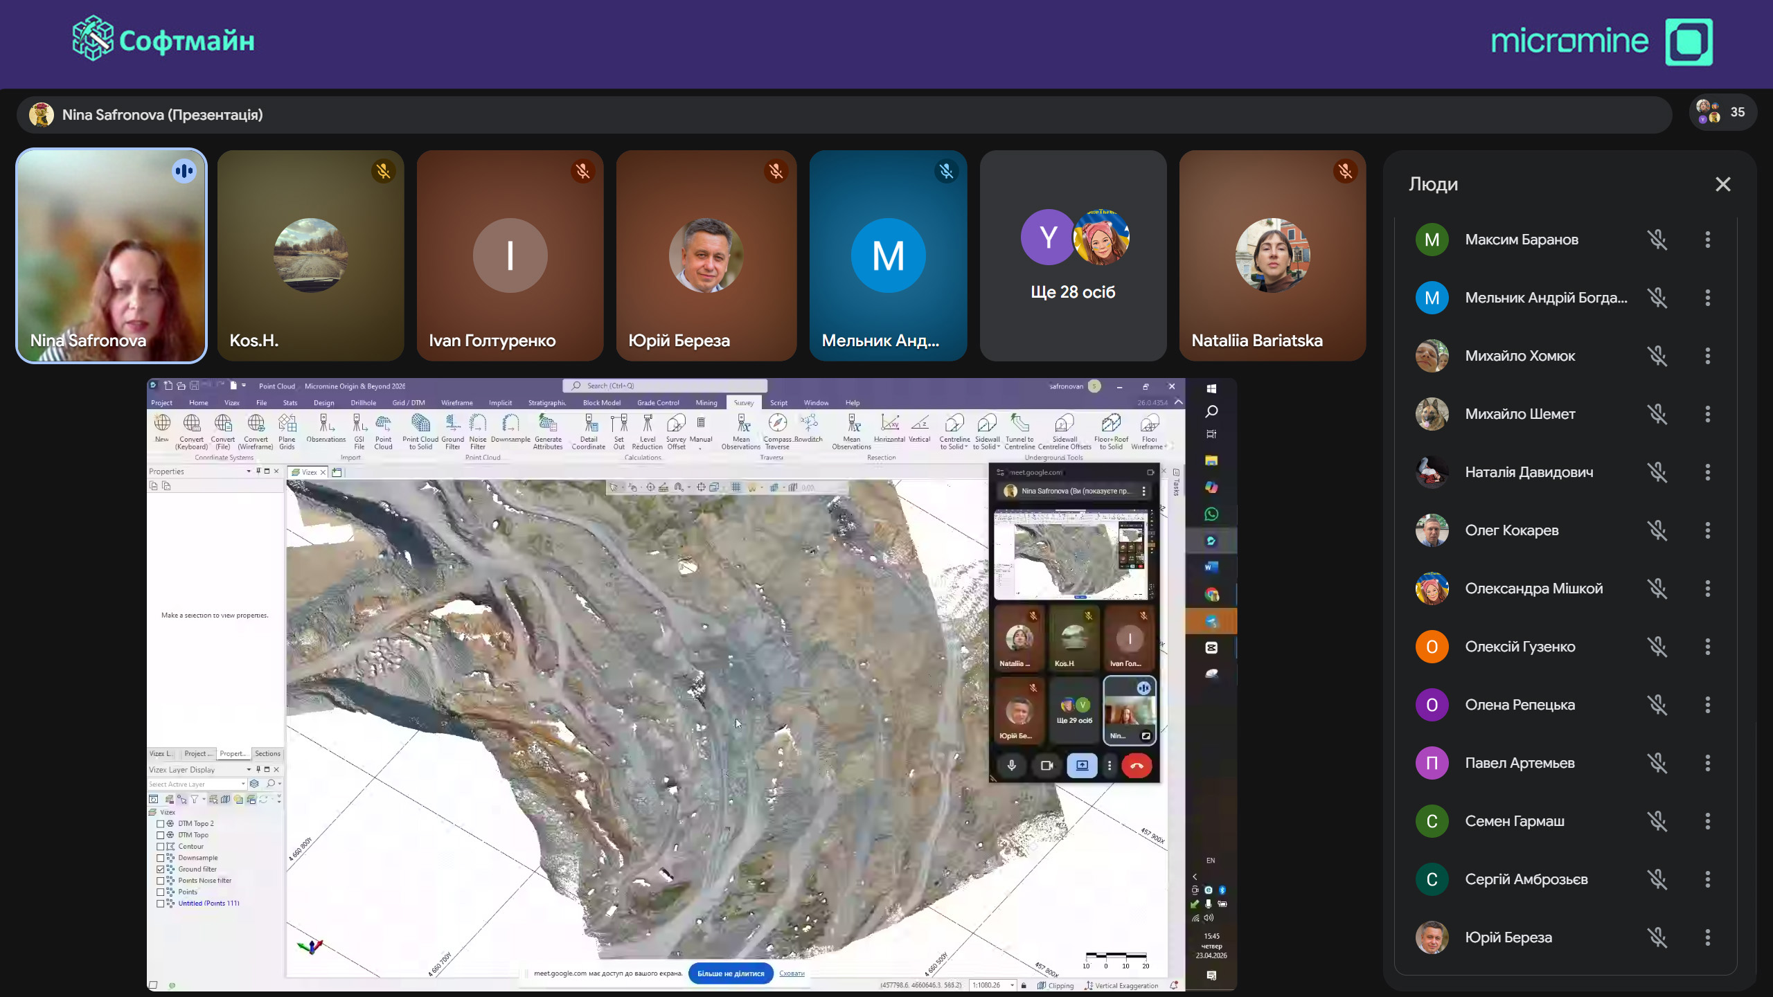This screenshot has height=997, width=1773.
Task: Open the Wireframe ribbon tab
Action: (456, 402)
